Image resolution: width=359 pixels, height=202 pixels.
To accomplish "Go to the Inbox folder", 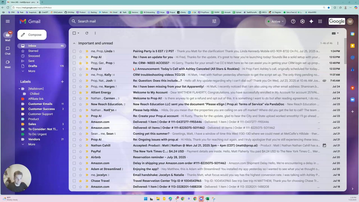I will pyautogui.click(x=42, y=46).
